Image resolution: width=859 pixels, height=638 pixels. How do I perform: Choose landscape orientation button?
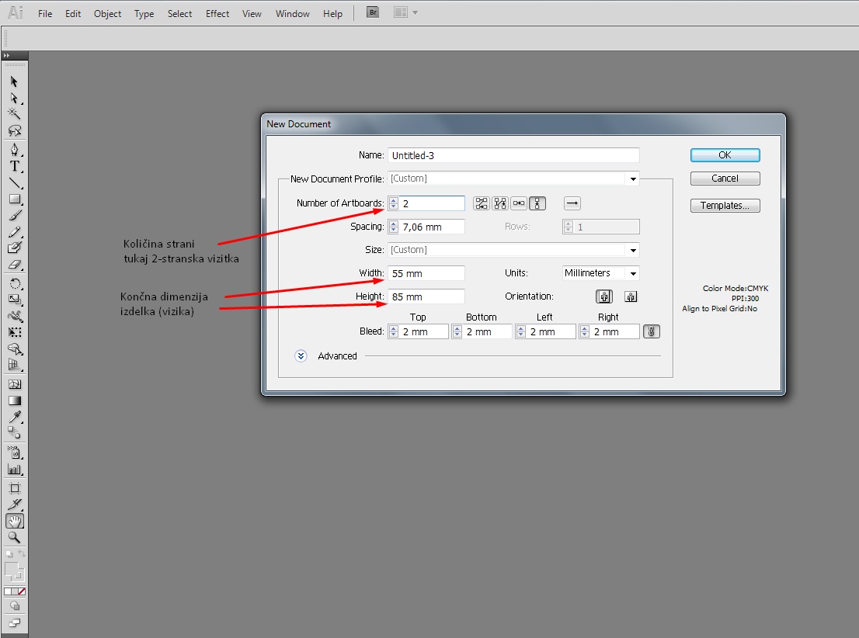631,296
